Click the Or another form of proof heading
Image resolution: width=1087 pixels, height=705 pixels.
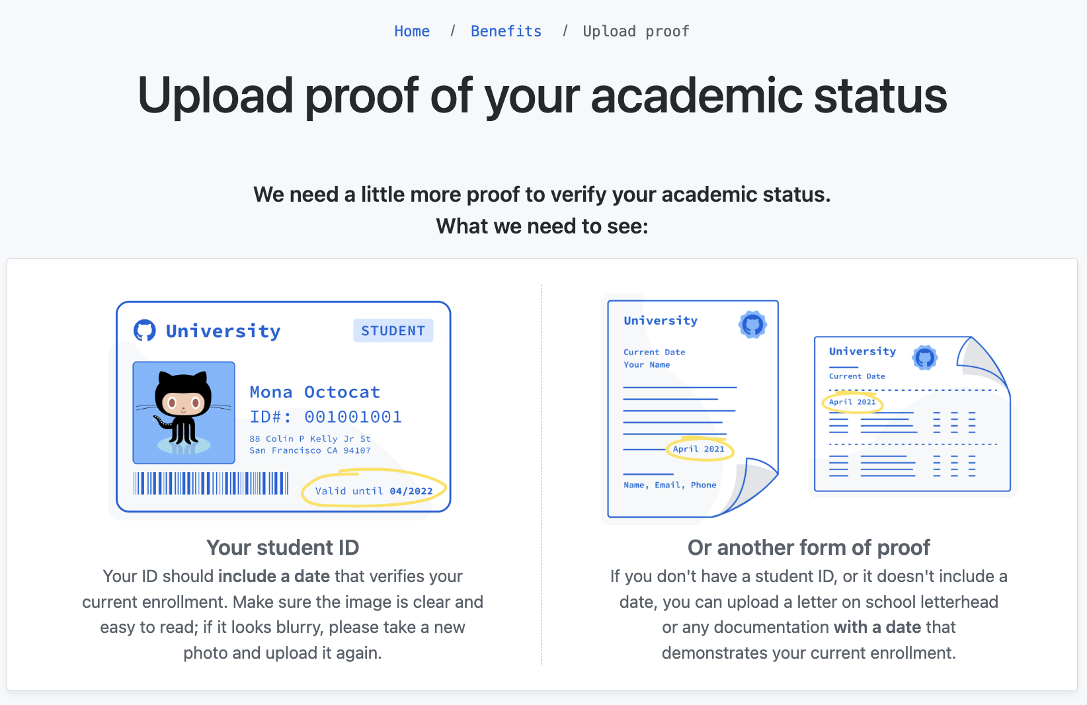(x=809, y=548)
